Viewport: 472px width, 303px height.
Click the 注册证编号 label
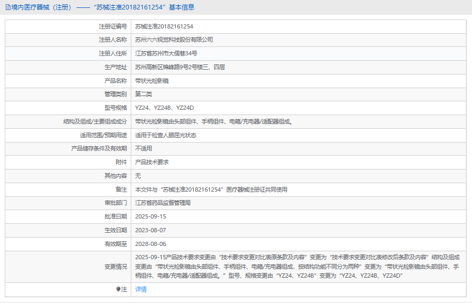tap(113, 26)
